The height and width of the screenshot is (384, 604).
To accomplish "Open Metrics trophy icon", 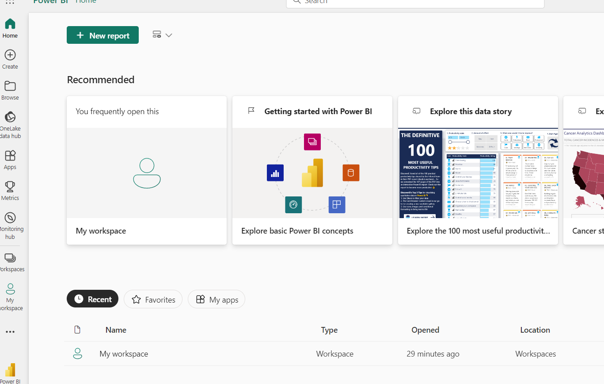I will [10, 186].
